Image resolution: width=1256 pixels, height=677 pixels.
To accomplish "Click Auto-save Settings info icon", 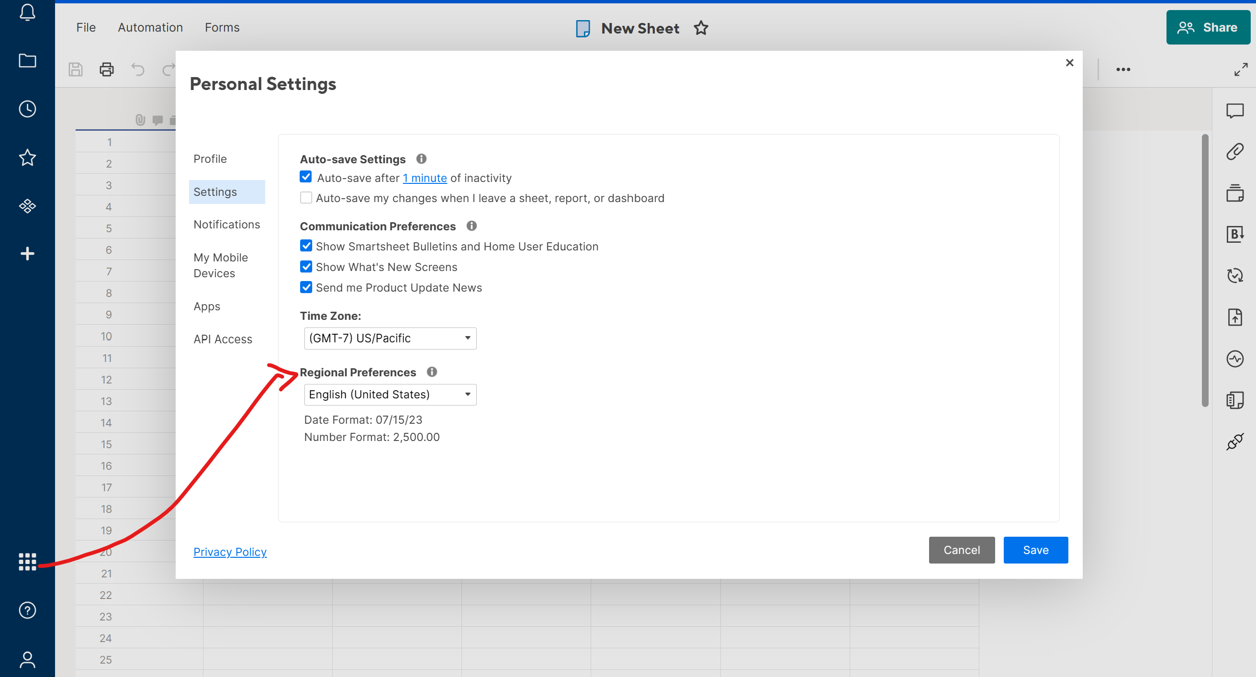I will pos(421,158).
